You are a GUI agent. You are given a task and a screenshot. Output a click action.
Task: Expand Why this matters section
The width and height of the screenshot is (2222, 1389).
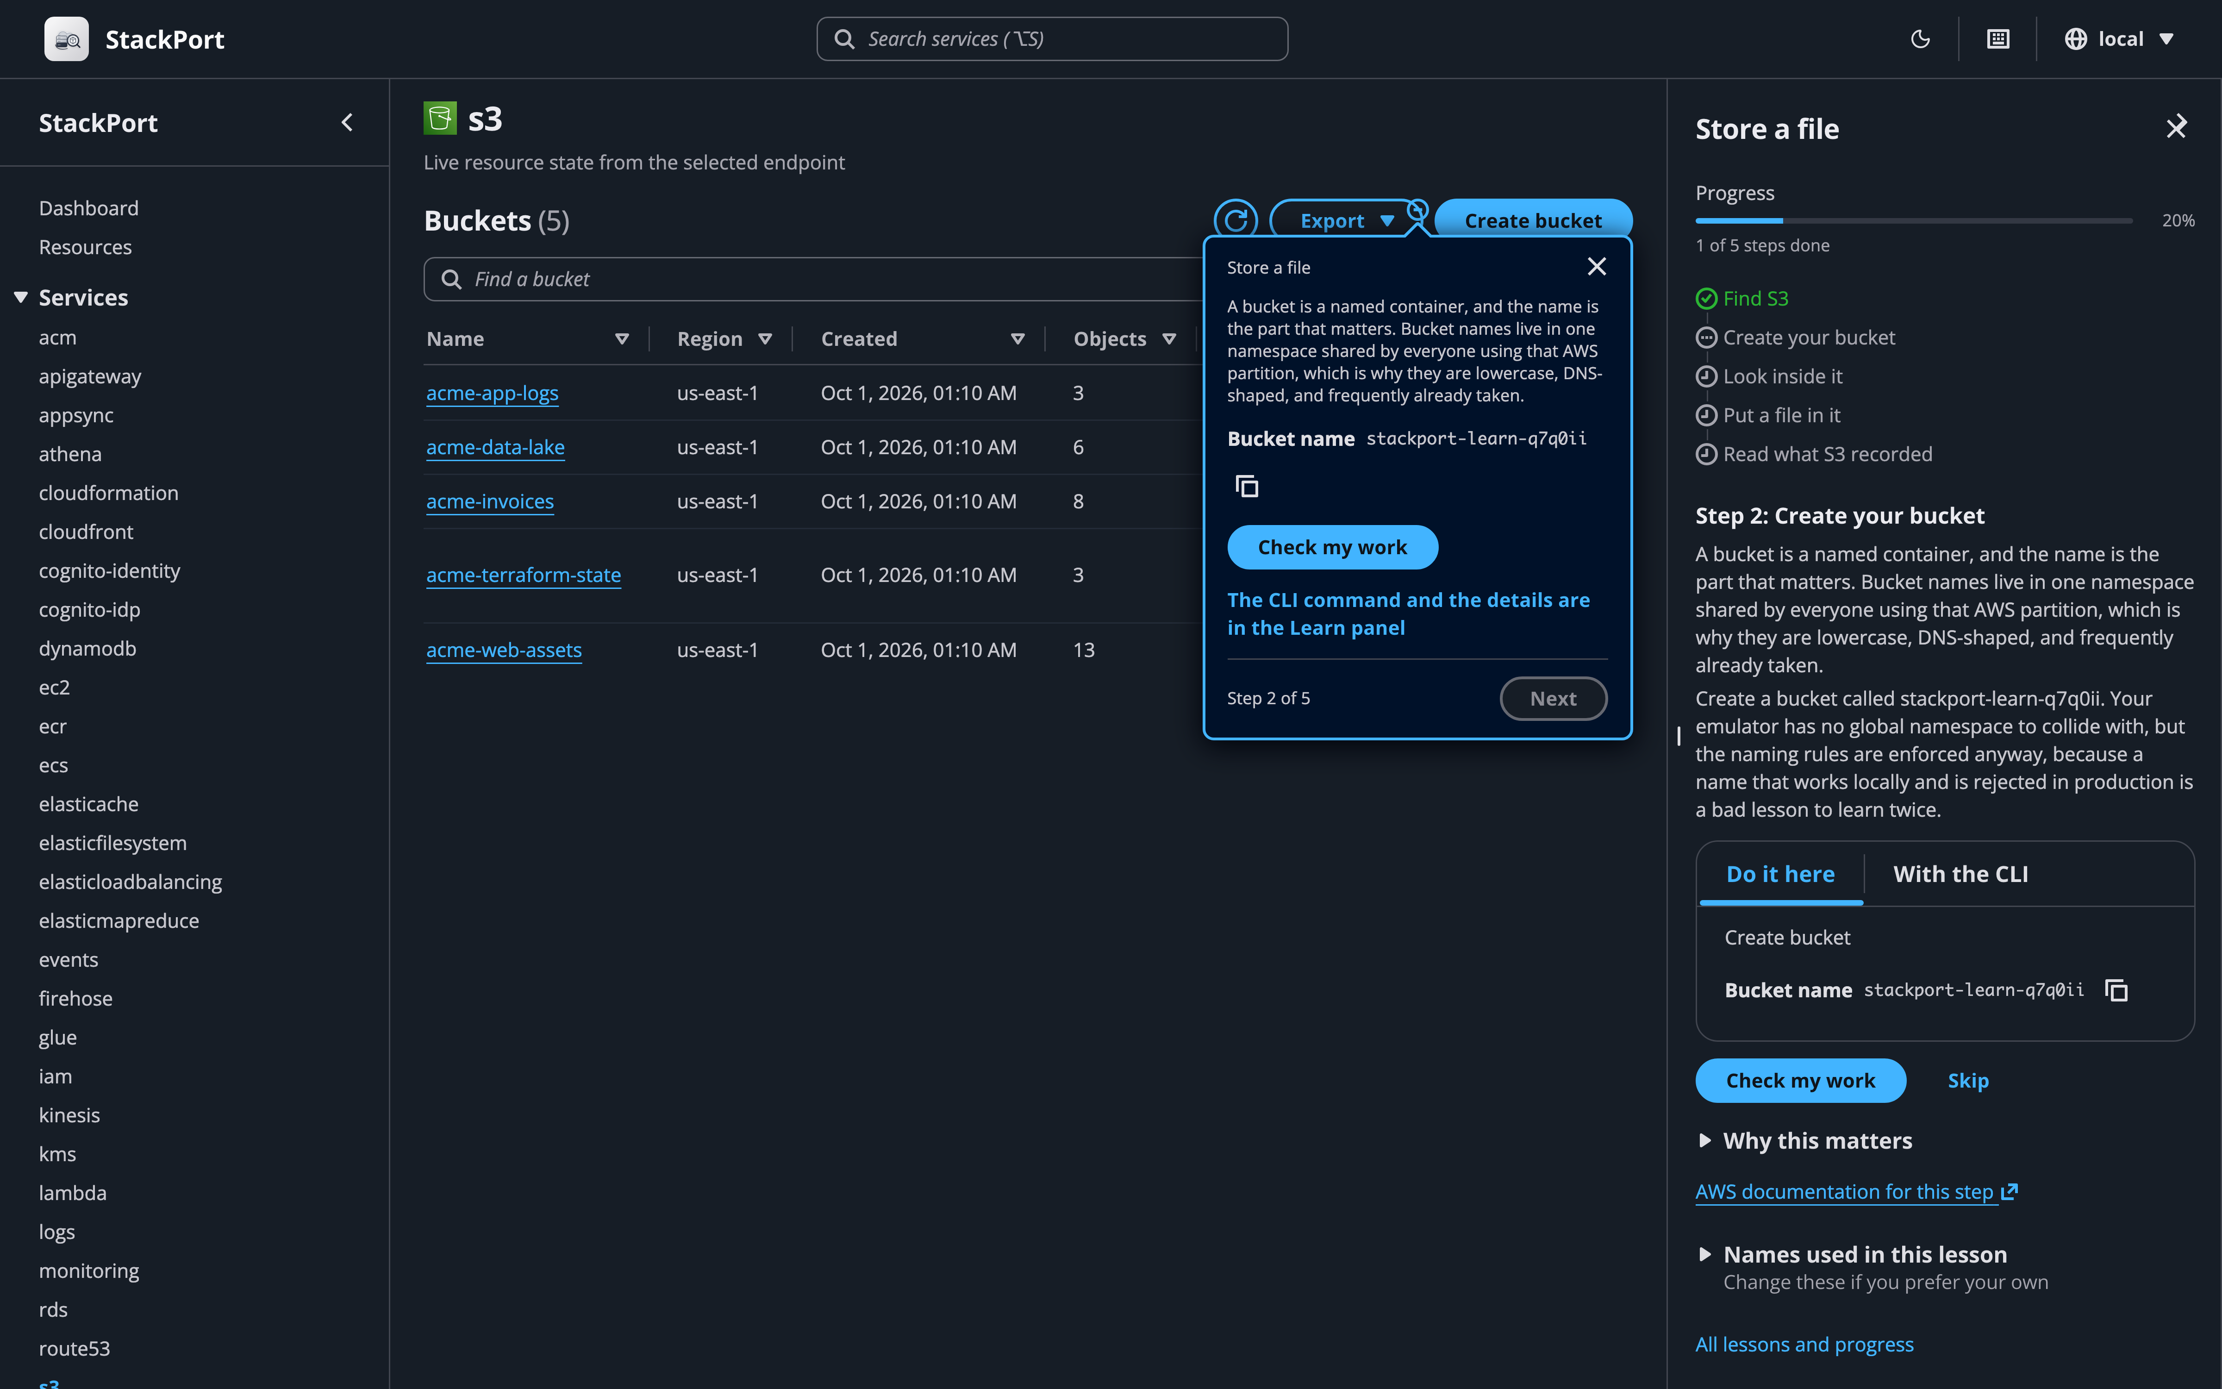pyautogui.click(x=1805, y=1140)
